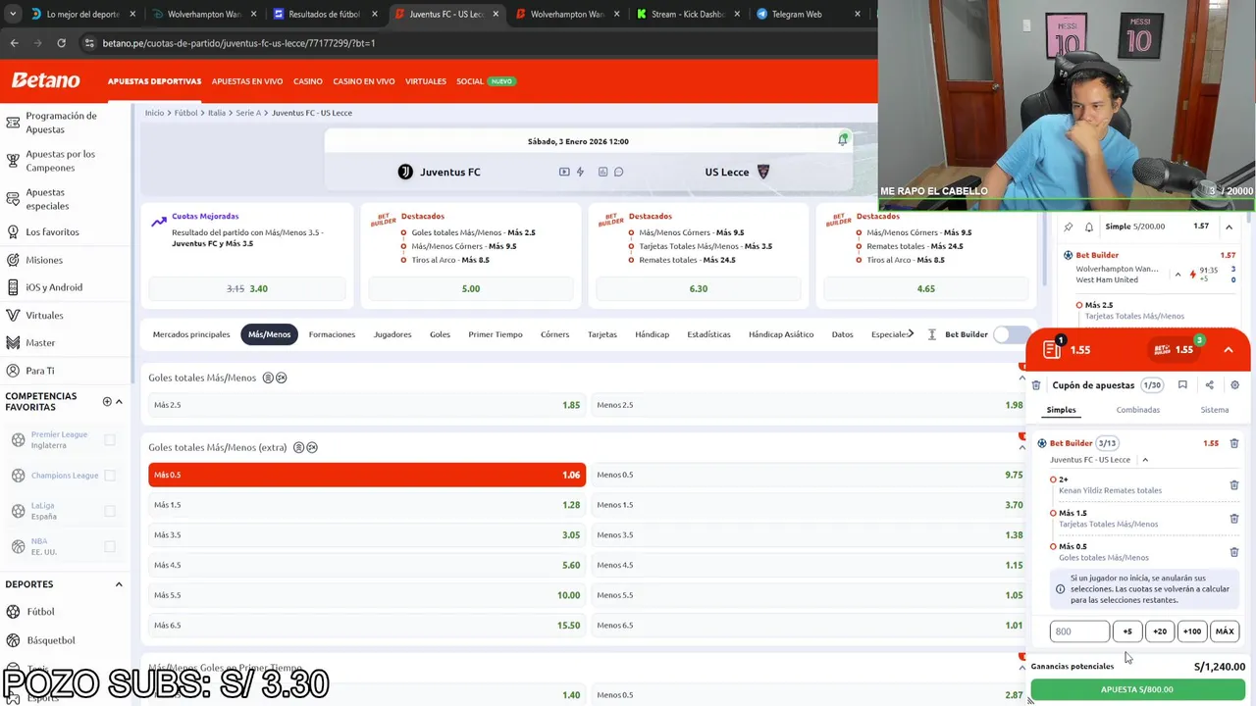Switch to the Jugadores market tab
Viewport: 1256px width, 706px height.
pyautogui.click(x=392, y=334)
